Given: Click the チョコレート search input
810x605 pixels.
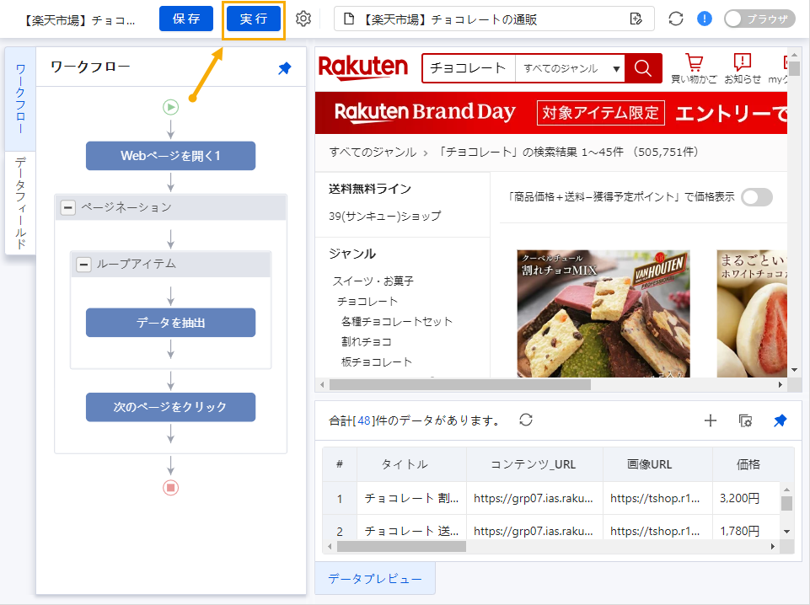Looking at the screenshot, I should (469, 68).
